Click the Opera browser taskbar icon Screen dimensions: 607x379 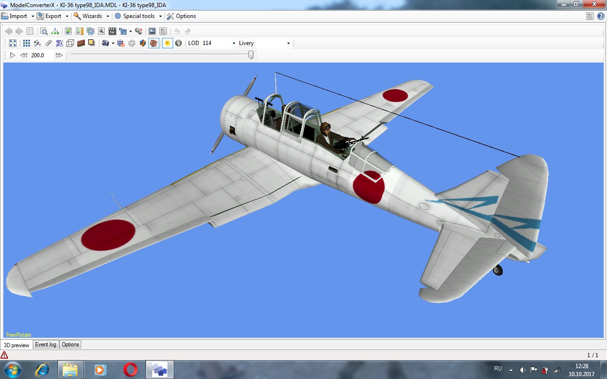pyautogui.click(x=130, y=369)
